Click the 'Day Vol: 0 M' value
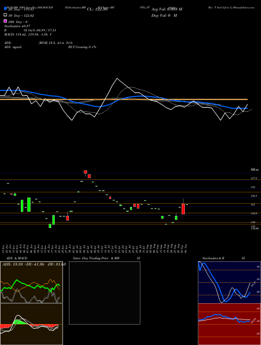Screen dimensions: 261x345 tap(164, 16)
